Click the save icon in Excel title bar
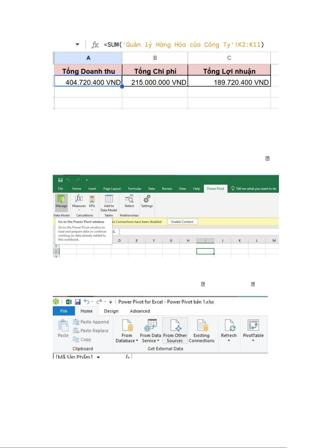The width and height of the screenshot is (317, 448). (60, 180)
